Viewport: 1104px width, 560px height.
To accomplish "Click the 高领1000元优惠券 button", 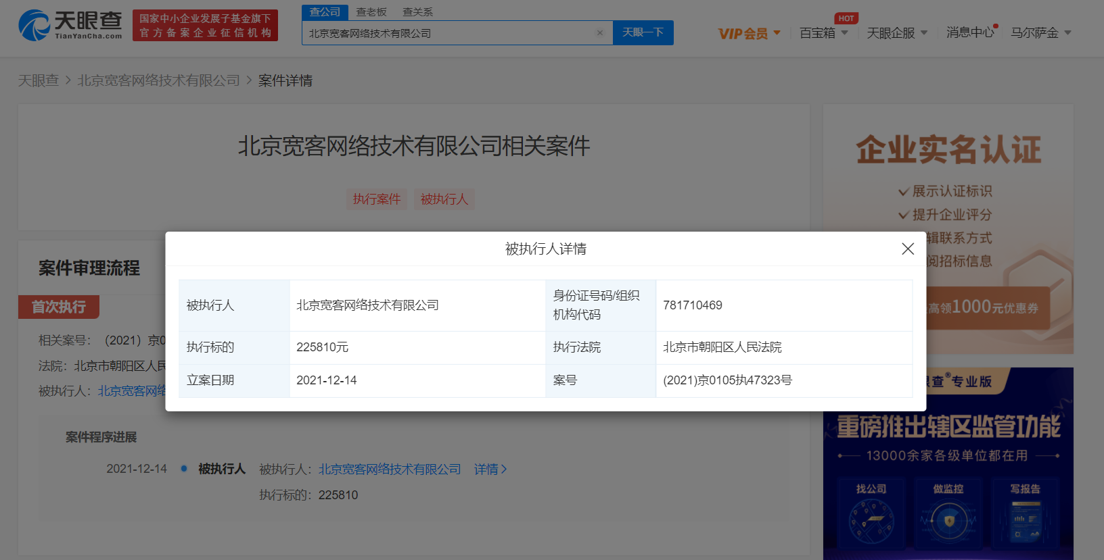I will tap(988, 307).
